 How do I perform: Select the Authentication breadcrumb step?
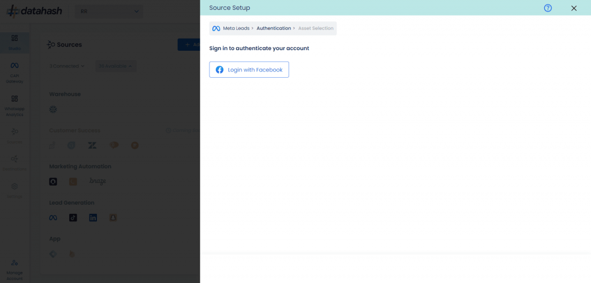(x=274, y=28)
